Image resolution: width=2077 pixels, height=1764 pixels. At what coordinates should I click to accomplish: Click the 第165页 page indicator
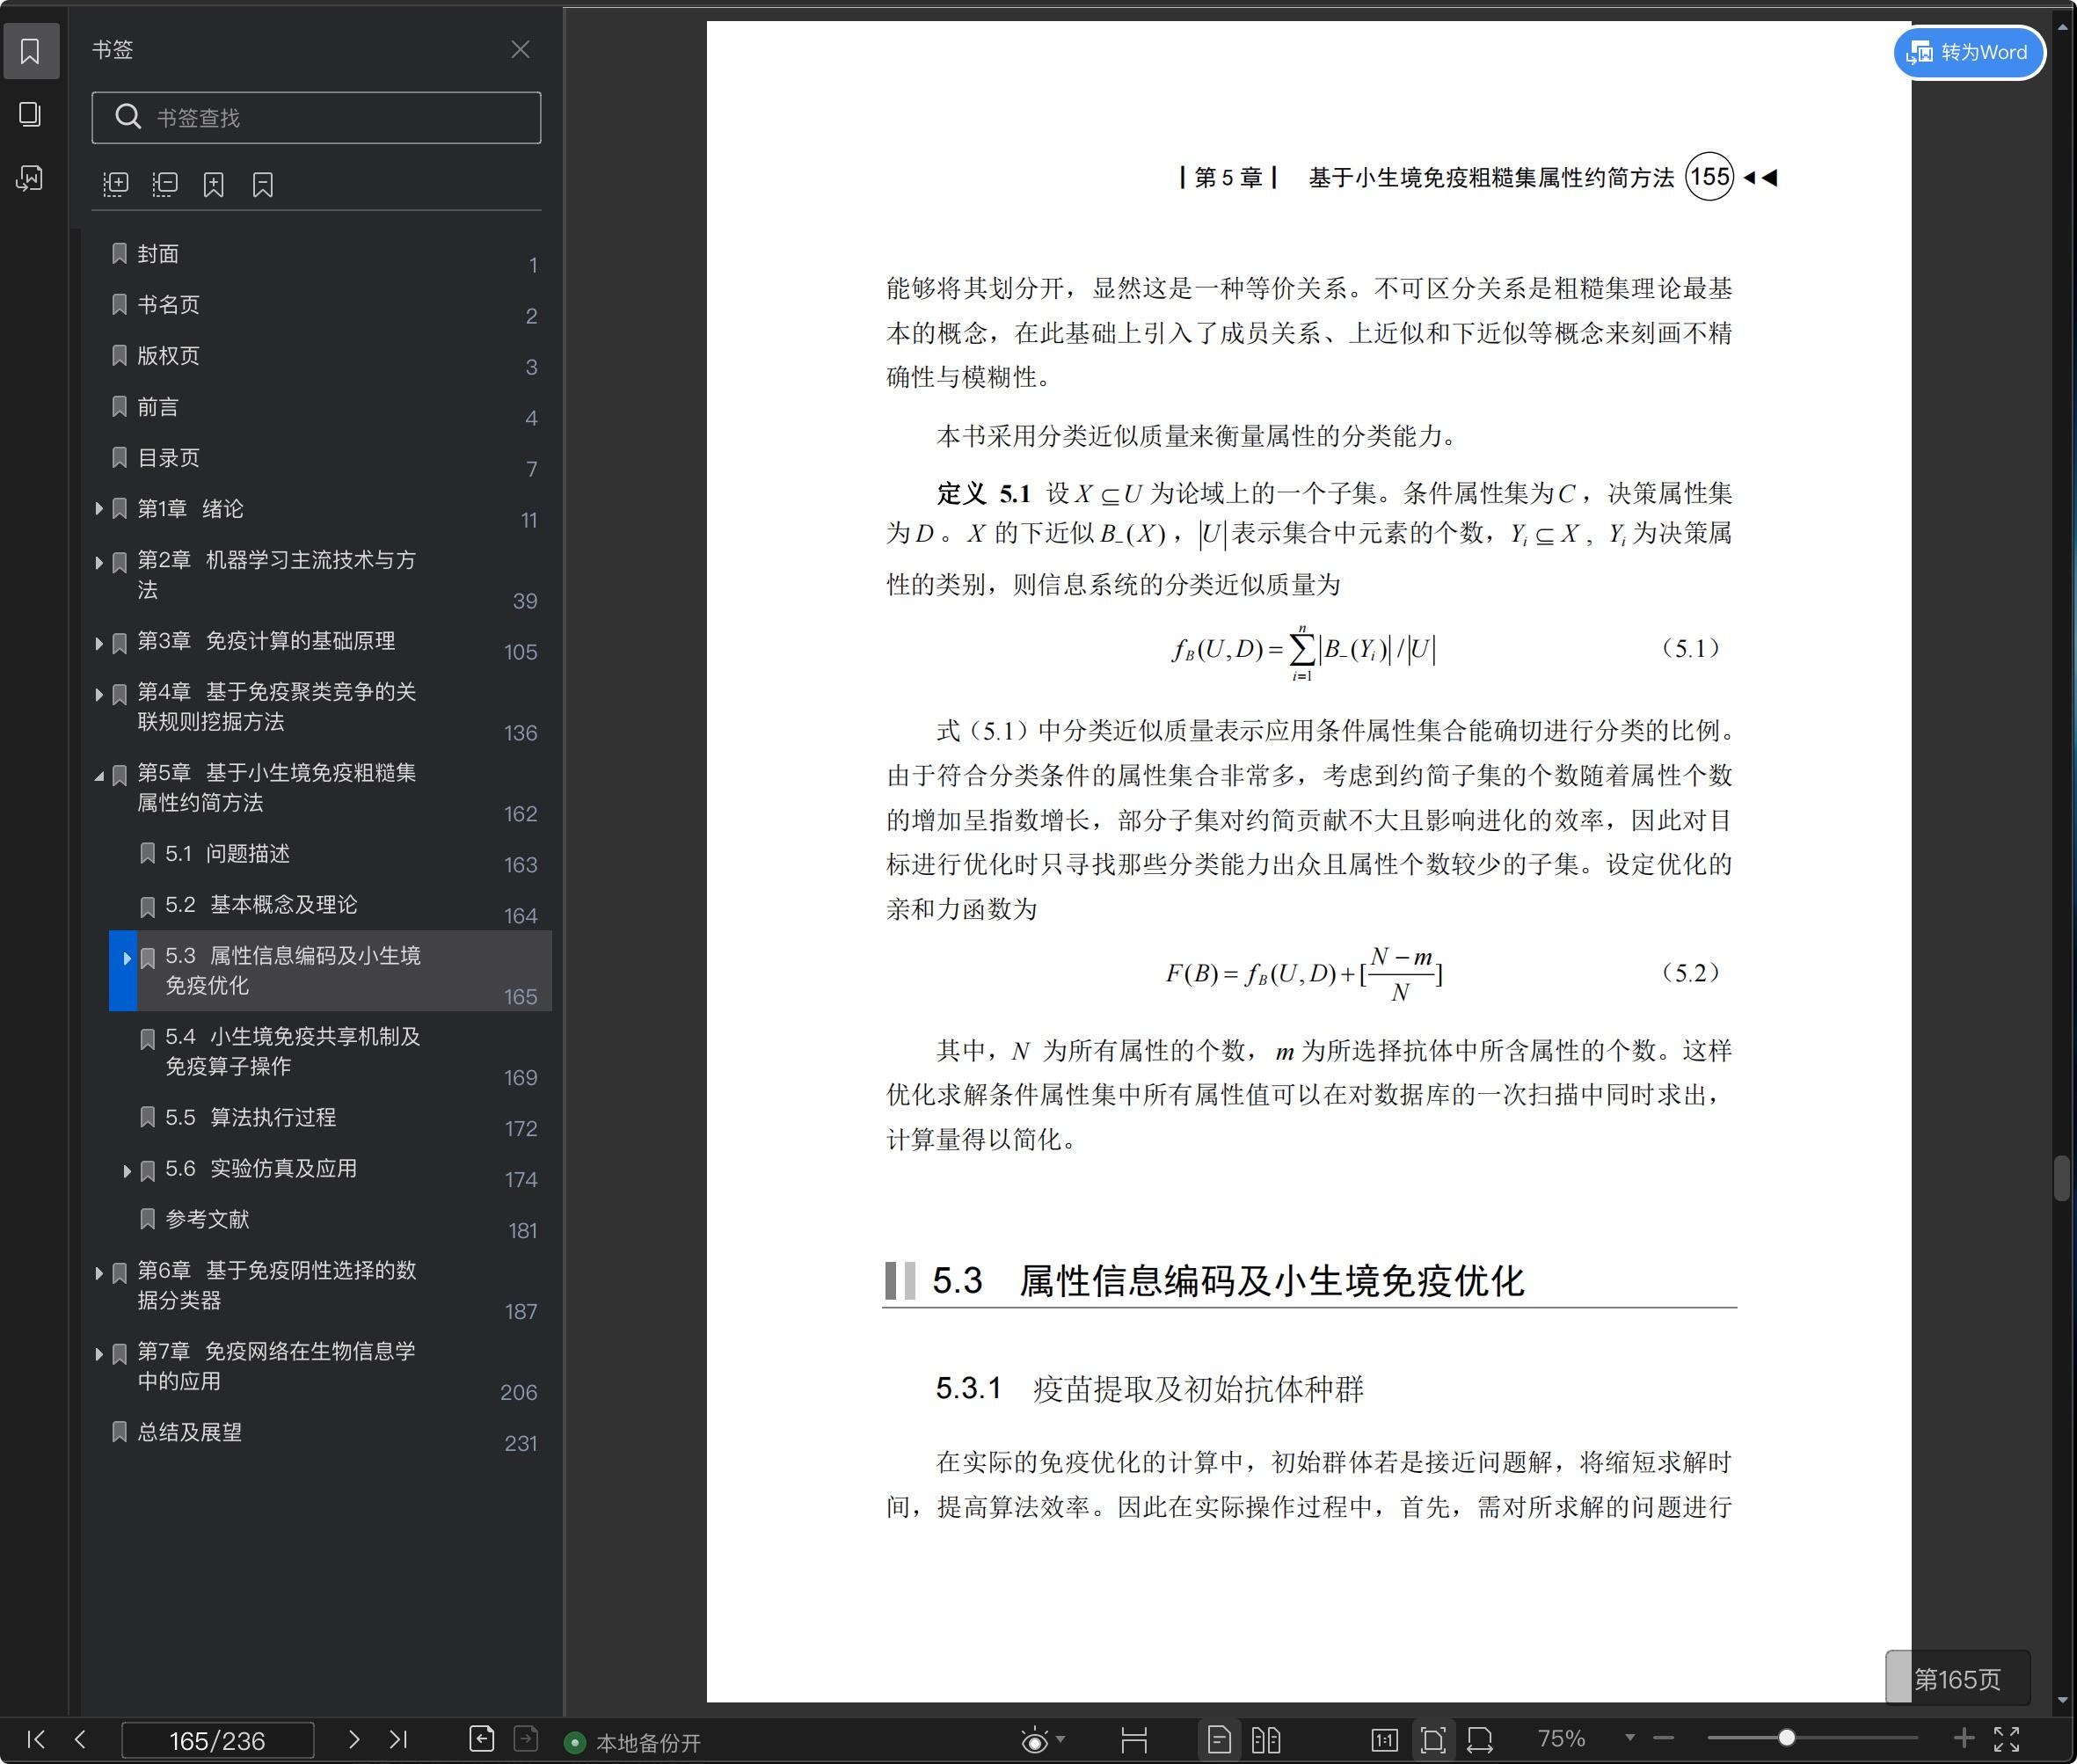pyautogui.click(x=1957, y=1679)
